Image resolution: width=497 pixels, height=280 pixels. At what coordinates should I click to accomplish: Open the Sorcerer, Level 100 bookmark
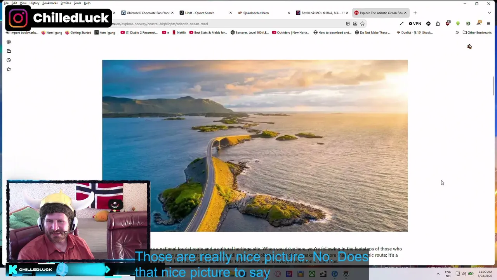click(250, 33)
